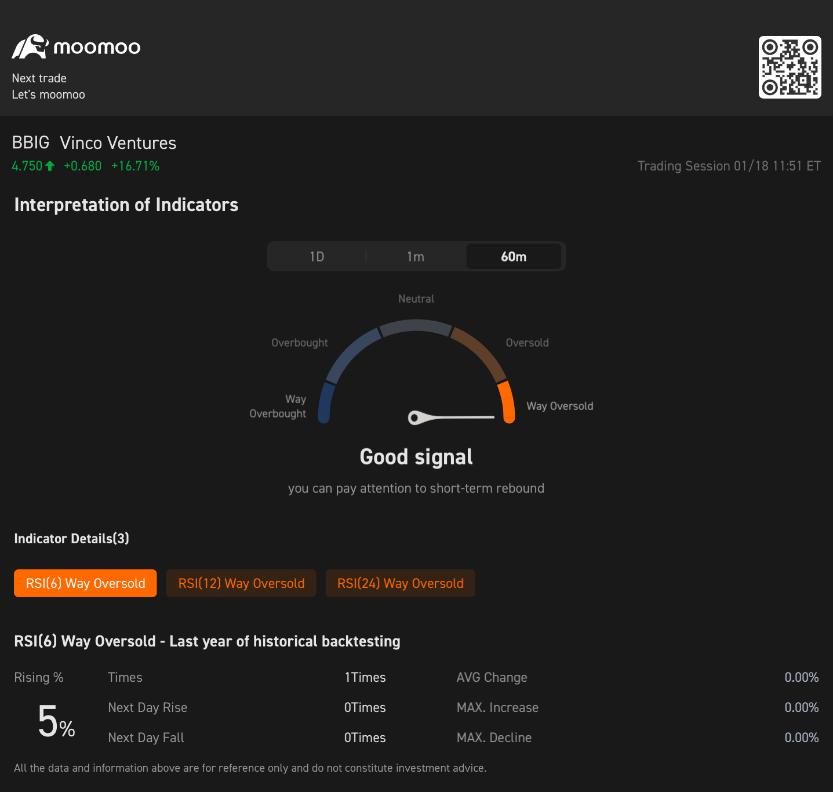833x792 pixels.
Task: Select the RSI(6) Way Oversold indicator
Action: pyautogui.click(x=85, y=583)
